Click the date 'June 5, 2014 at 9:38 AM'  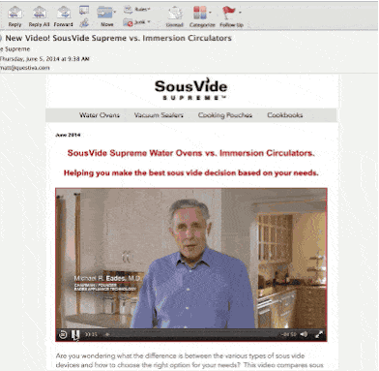[44, 59]
